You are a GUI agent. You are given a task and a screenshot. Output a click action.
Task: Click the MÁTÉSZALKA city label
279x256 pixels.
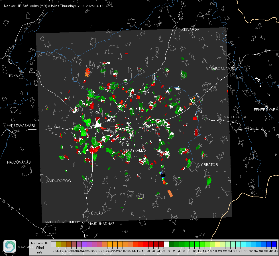(235, 117)
